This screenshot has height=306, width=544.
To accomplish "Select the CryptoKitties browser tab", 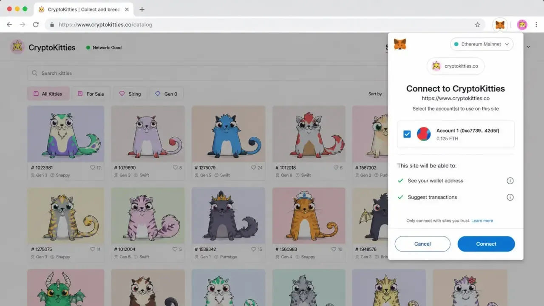I will point(84,9).
